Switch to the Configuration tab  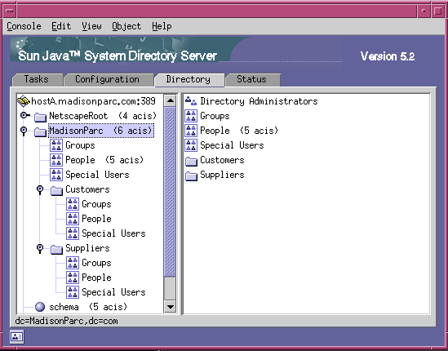[x=108, y=79]
